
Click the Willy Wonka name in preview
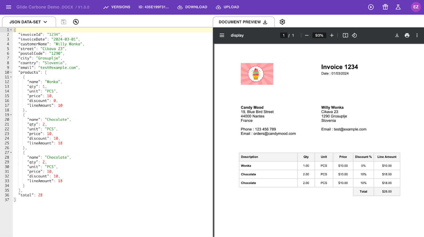(x=332, y=108)
